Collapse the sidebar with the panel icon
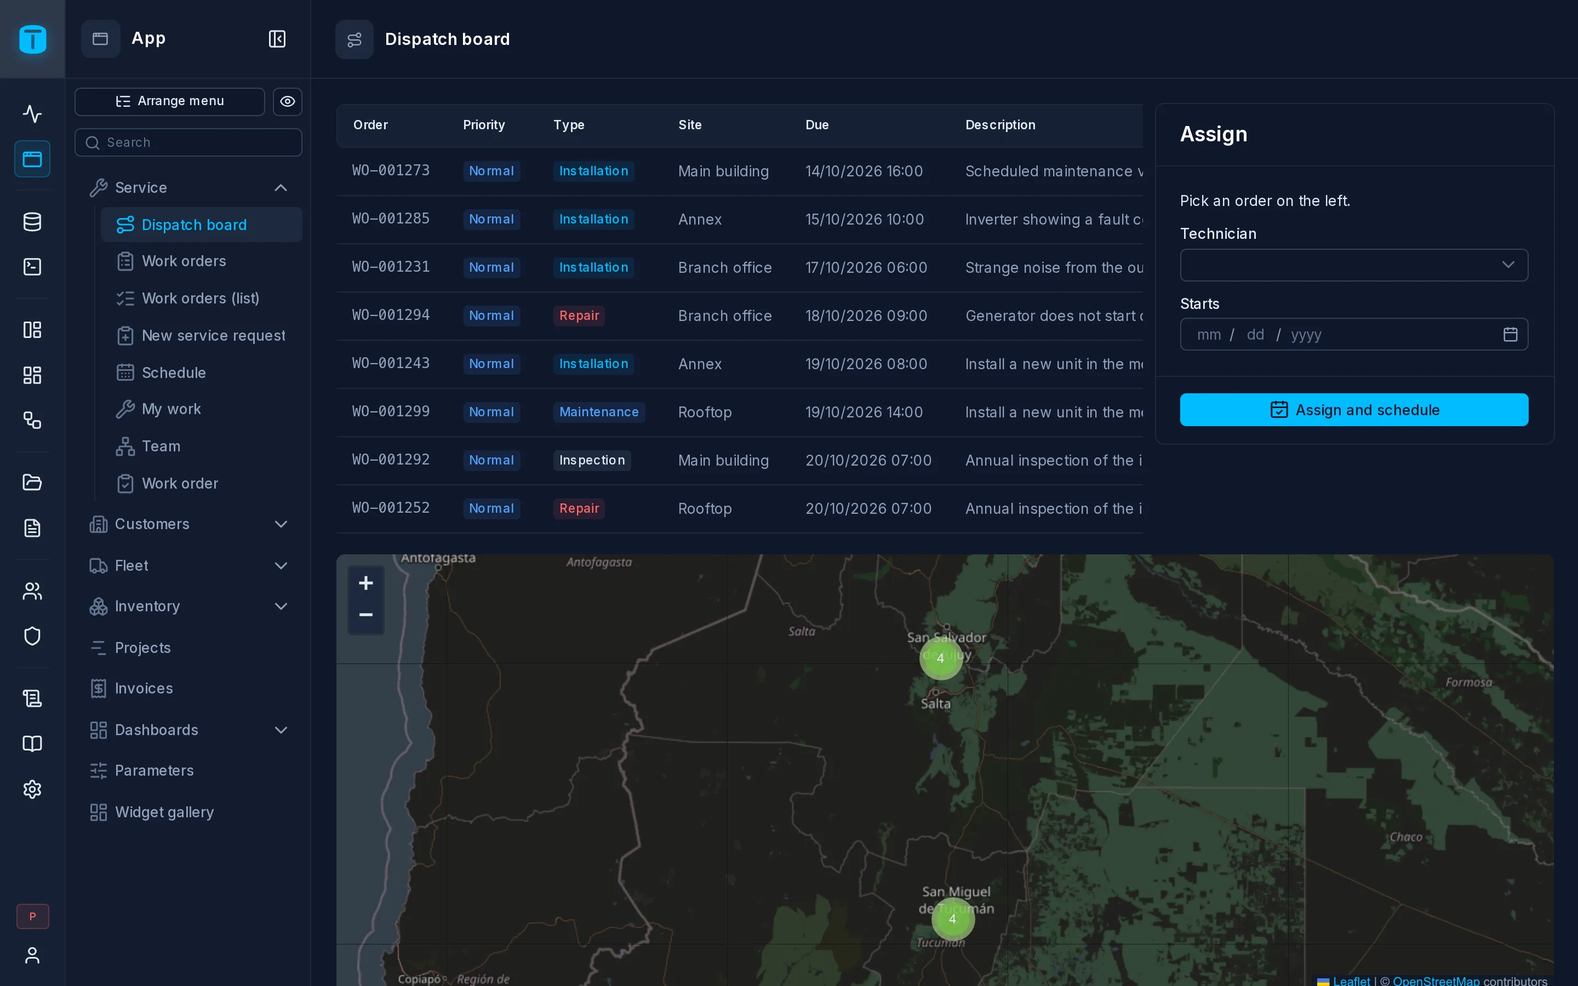1578x986 pixels. click(x=277, y=39)
